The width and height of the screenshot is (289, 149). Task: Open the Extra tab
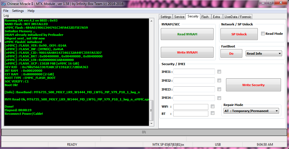point(216,17)
